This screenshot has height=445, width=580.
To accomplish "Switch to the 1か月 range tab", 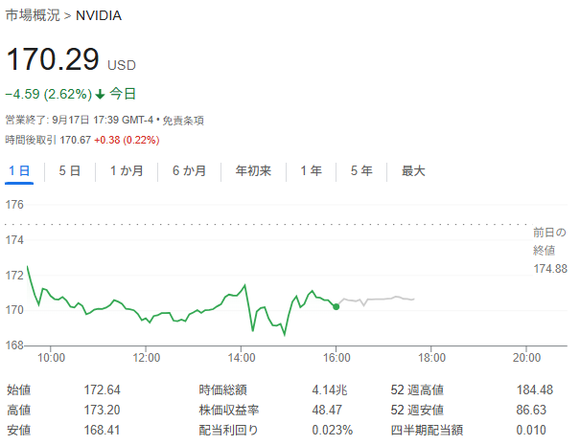I will click(x=127, y=171).
